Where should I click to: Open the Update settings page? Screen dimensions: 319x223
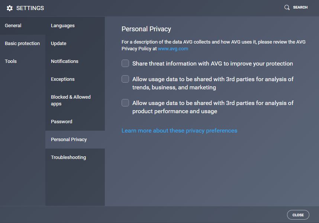pos(75,44)
